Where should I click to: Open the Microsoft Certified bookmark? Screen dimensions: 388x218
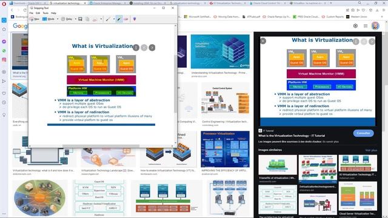198,17
